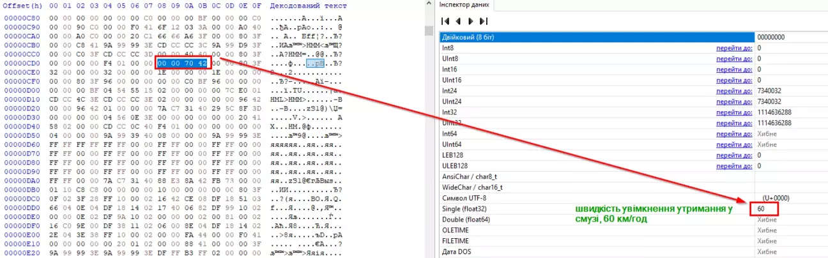Follow the 'перейти до' link in the LEB128 row
Screen dimensions: 828x258
(x=733, y=155)
